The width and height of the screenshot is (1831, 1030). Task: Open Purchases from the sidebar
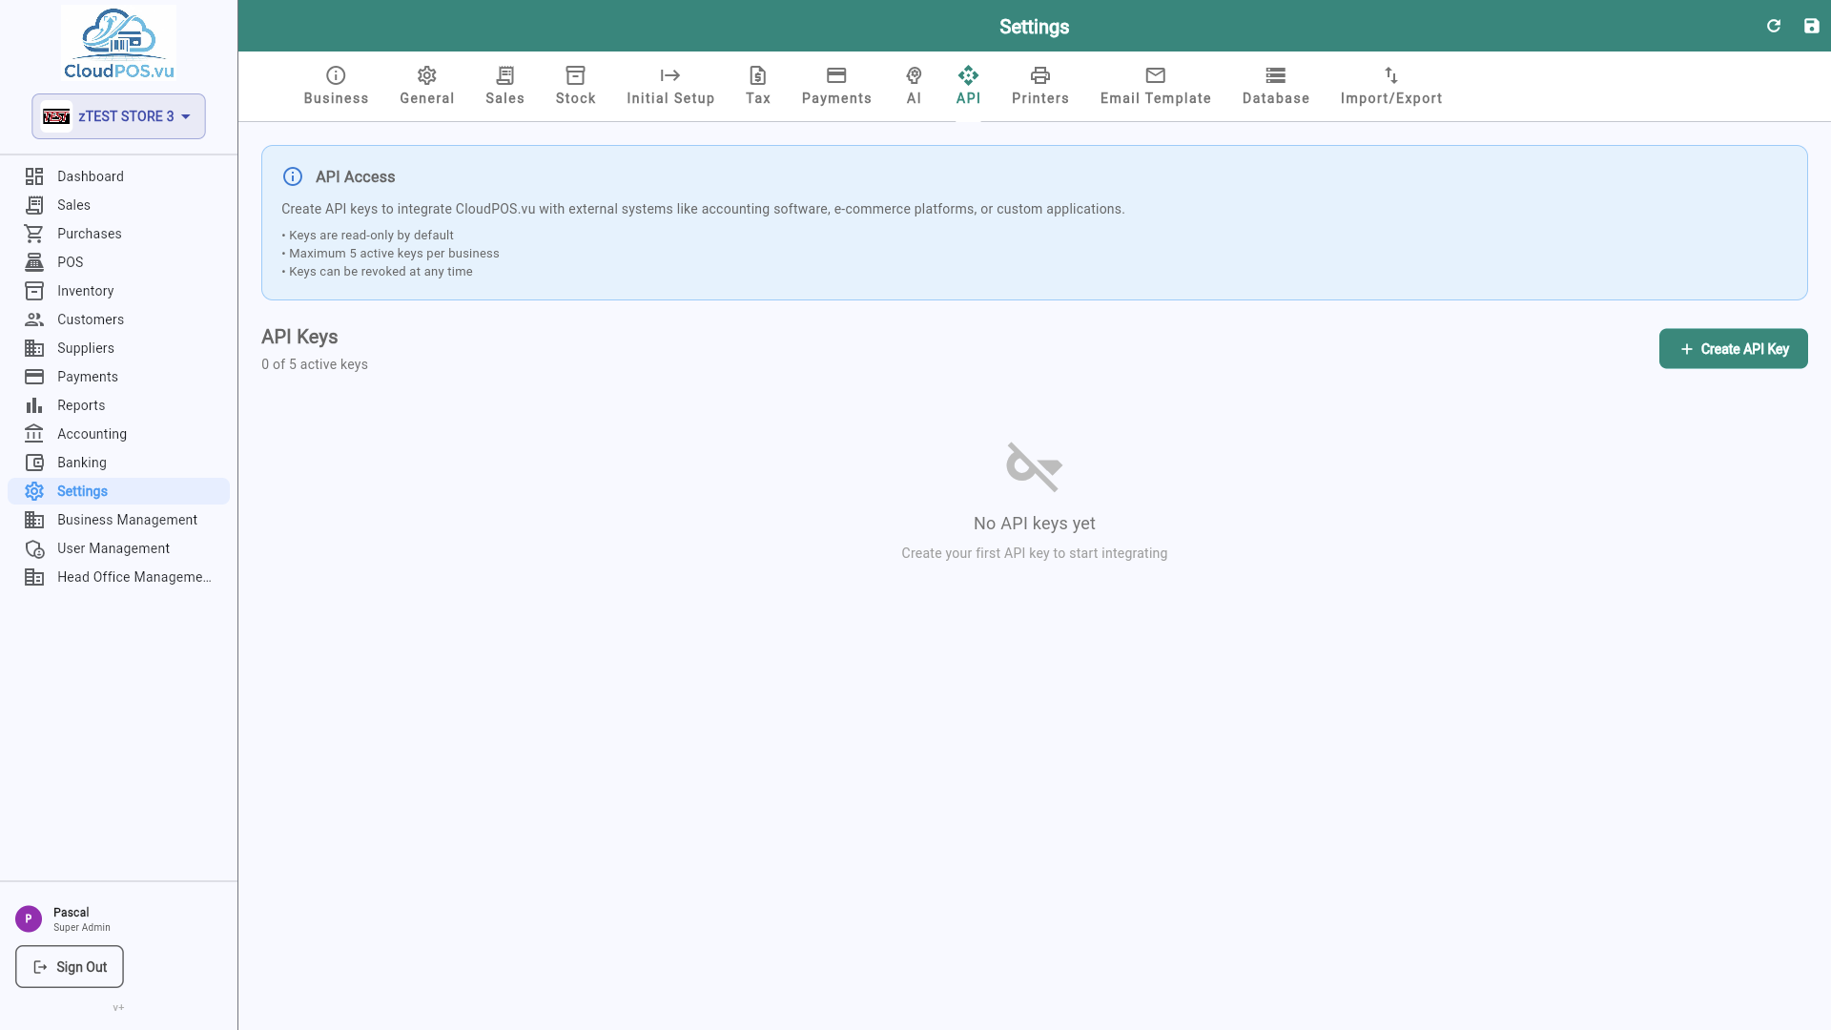pyautogui.click(x=118, y=234)
